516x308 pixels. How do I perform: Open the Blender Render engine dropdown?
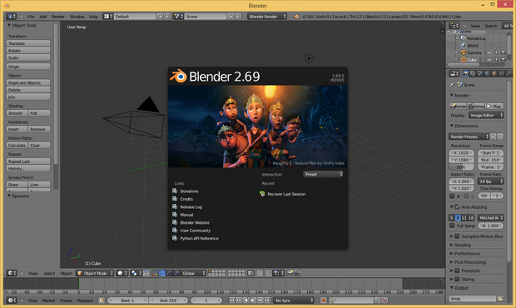point(267,16)
